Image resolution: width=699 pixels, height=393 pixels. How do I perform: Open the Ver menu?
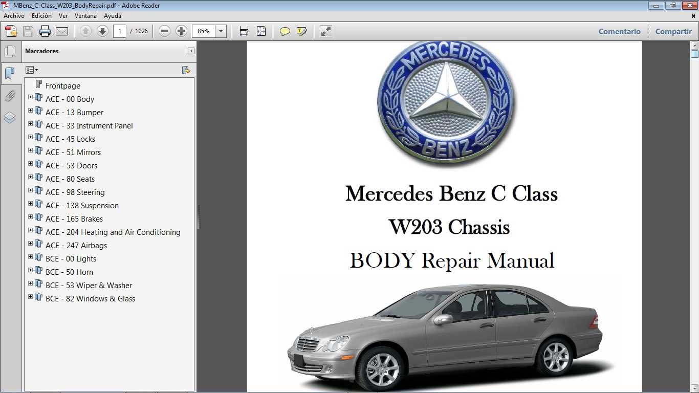click(x=63, y=16)
